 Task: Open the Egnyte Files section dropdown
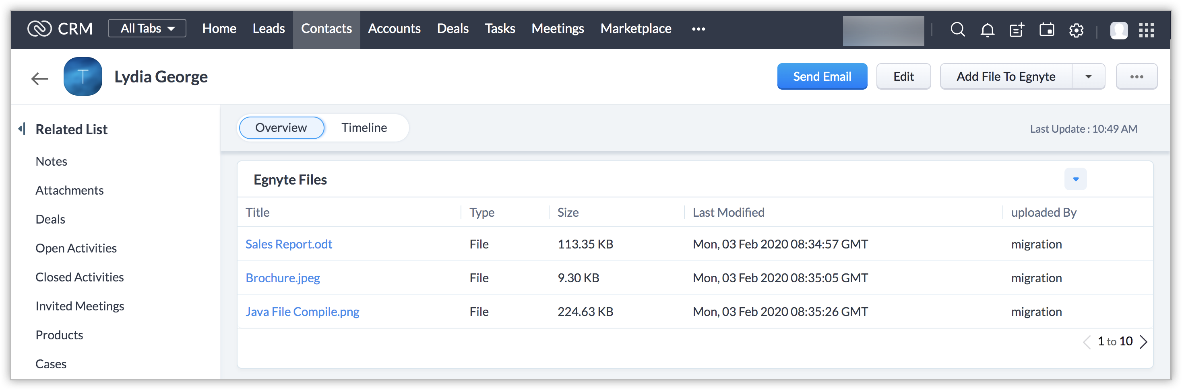tap(1075, 179)
